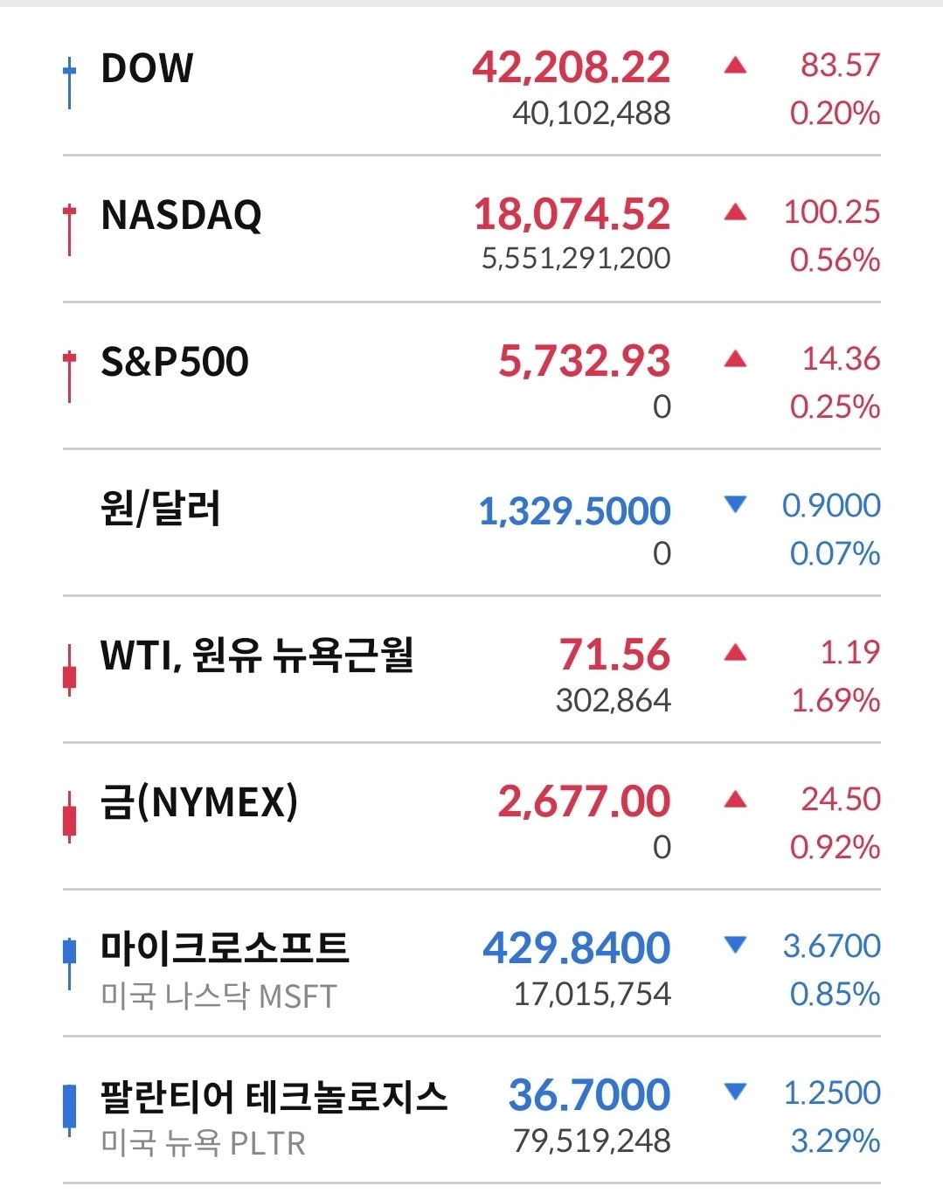Tap the 금(NYMEX) candlestick icon
Viewport: 943px width, 1193px height.
pyautogui.click(x=69, y=818)
